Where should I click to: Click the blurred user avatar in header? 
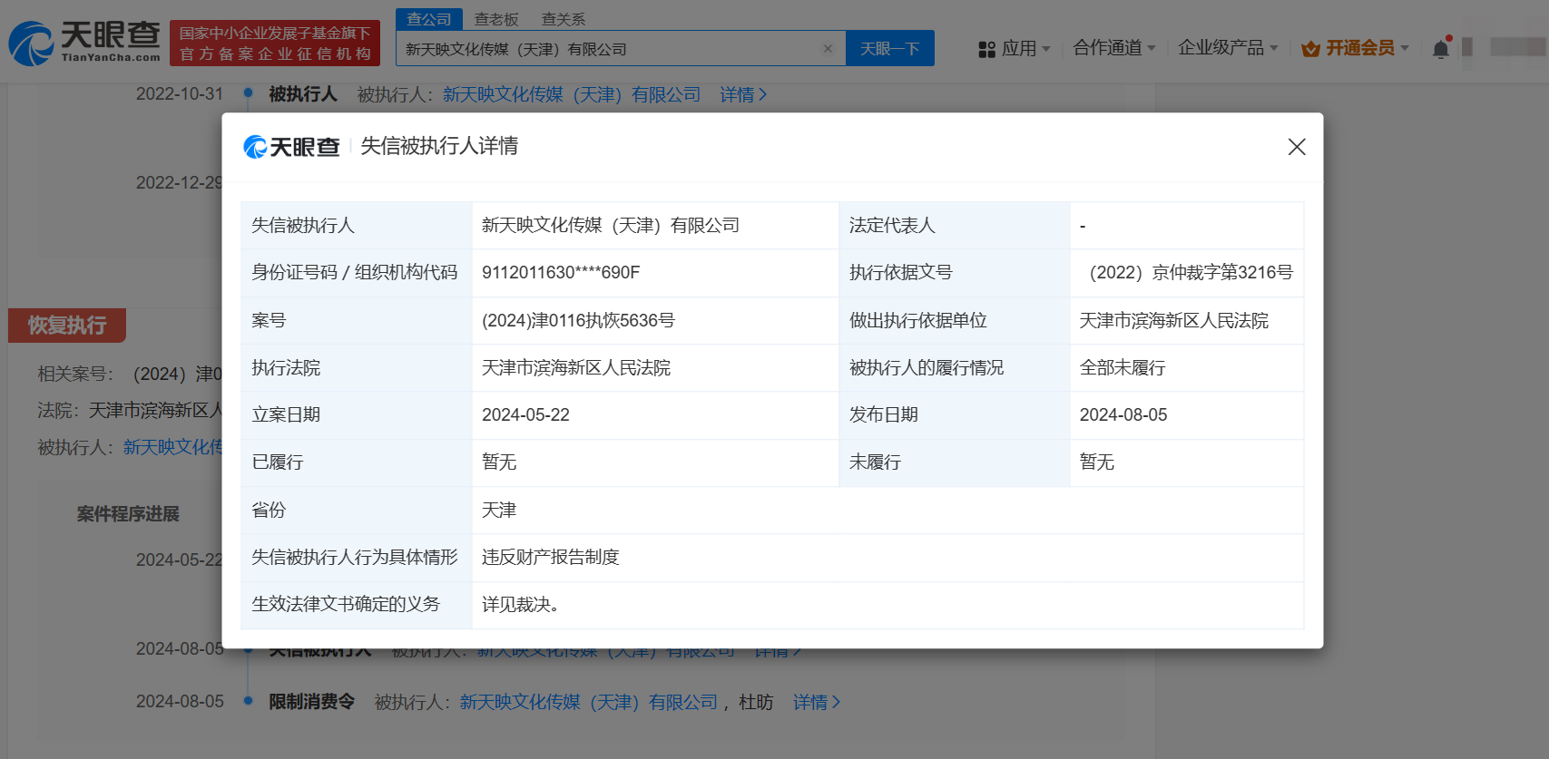click(x=1467, y=47)
